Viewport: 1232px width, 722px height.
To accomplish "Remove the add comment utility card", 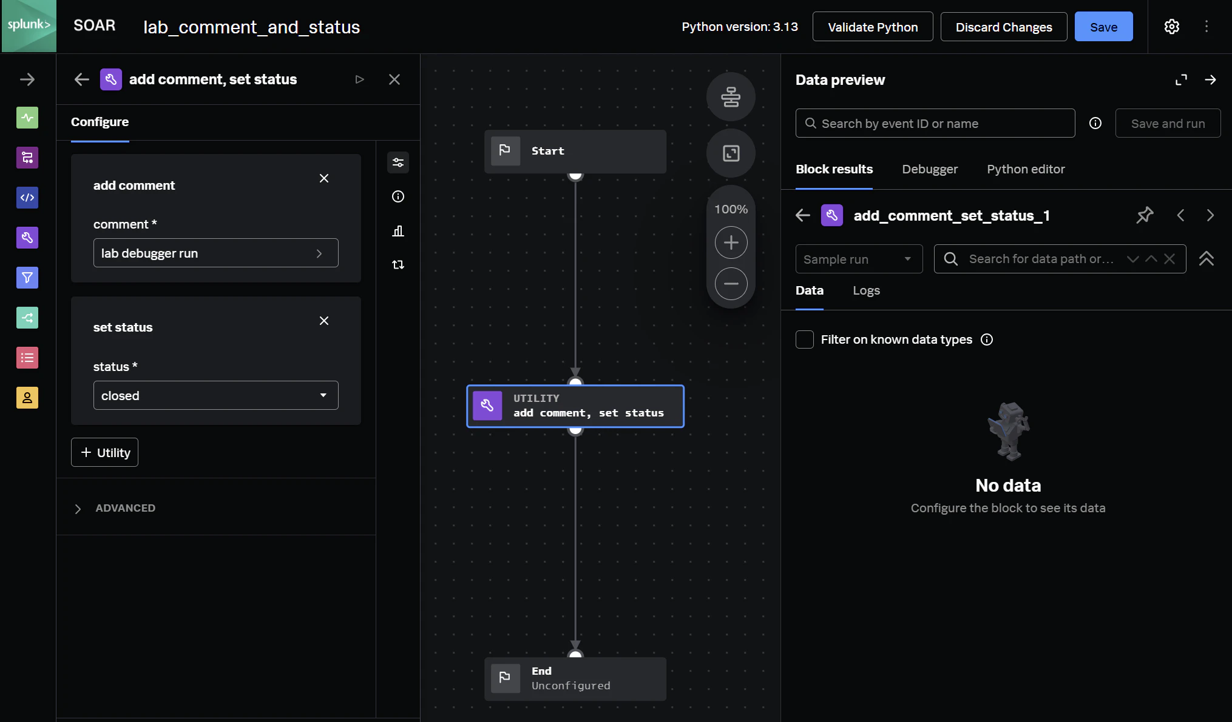I will [324, 178].
